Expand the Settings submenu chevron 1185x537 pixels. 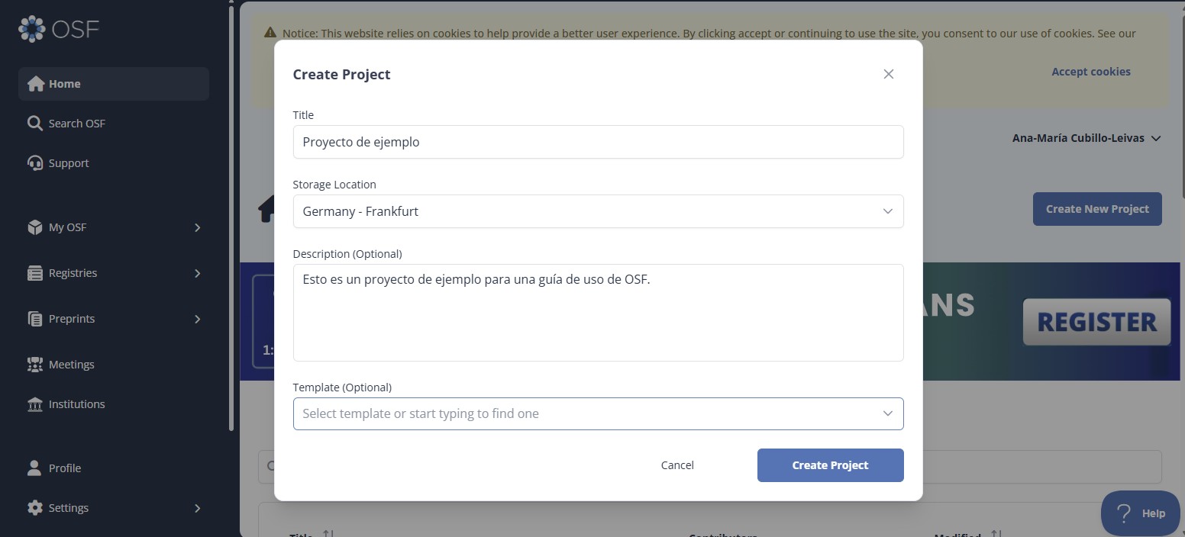pyautogui.click(x=197, y=508)
